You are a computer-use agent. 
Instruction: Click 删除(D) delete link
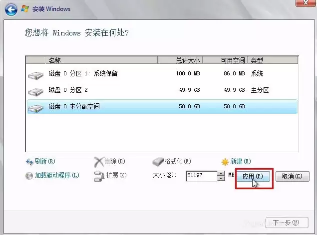pos(115,161)
